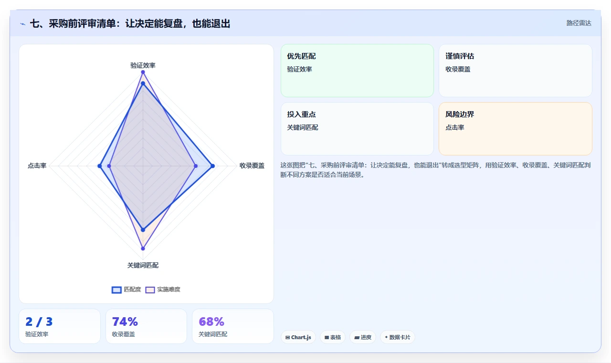Screen dimensions: 611x363
Task: Click the Chart.js tag icon
Action: [288, 337]
